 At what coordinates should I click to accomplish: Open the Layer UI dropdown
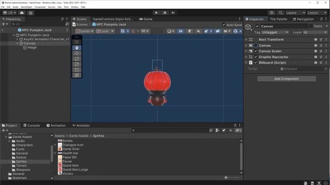tap(315, 32)
